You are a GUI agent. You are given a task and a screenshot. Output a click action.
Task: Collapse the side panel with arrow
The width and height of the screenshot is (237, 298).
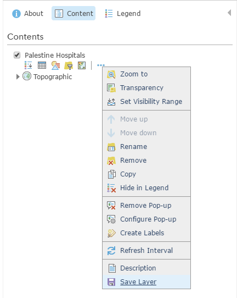[229, 13]
